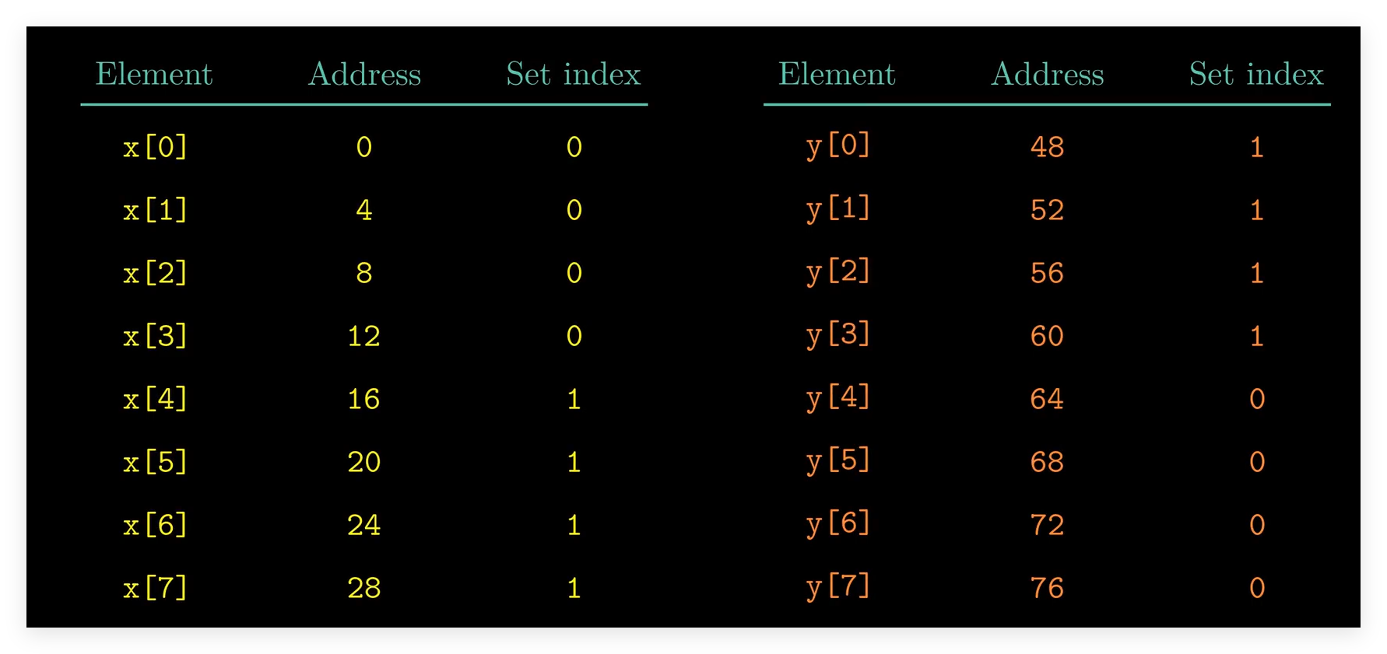
Task: Click set index value for y[7]
Action: [1257, 588]
